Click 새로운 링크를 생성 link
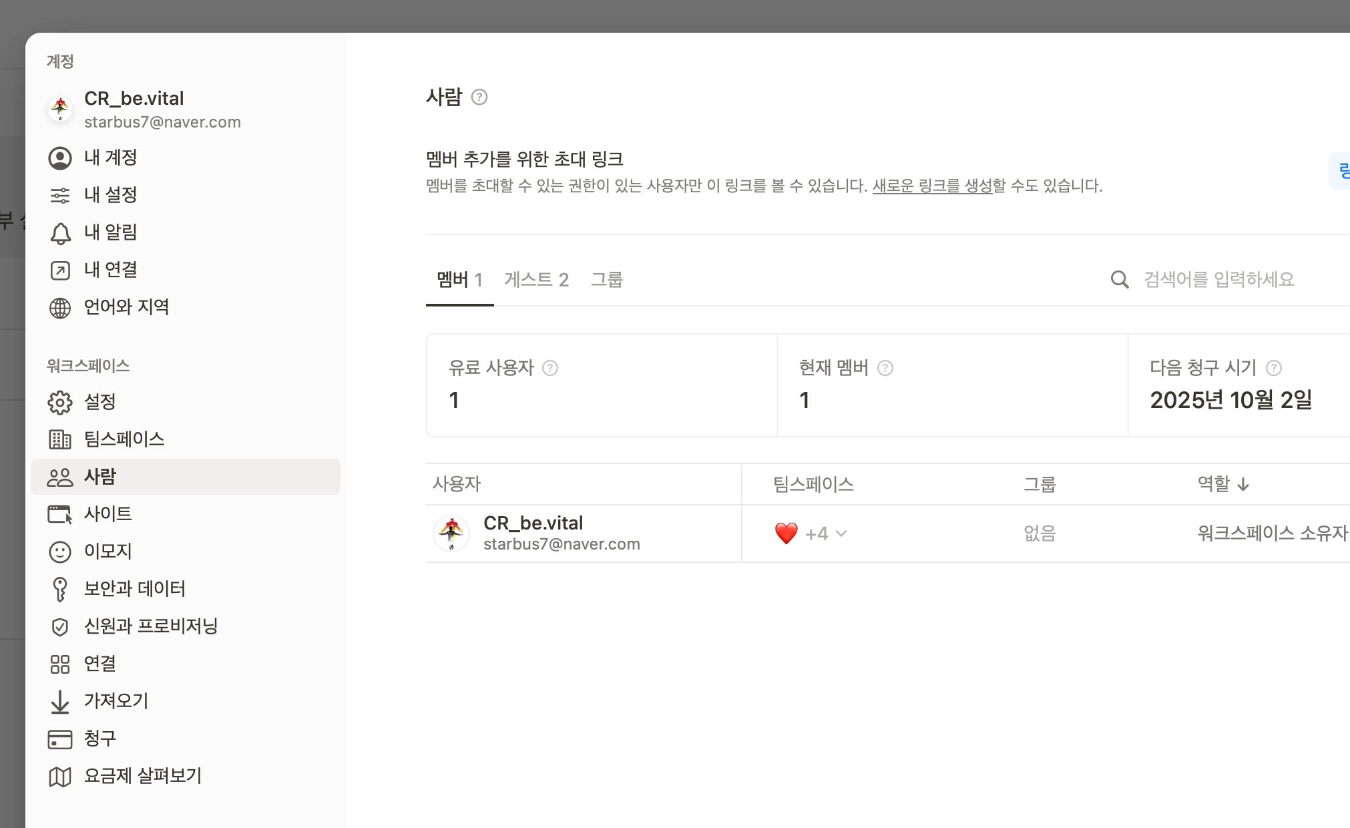This screenshot has width=1350, height=828. coord(932,186)
